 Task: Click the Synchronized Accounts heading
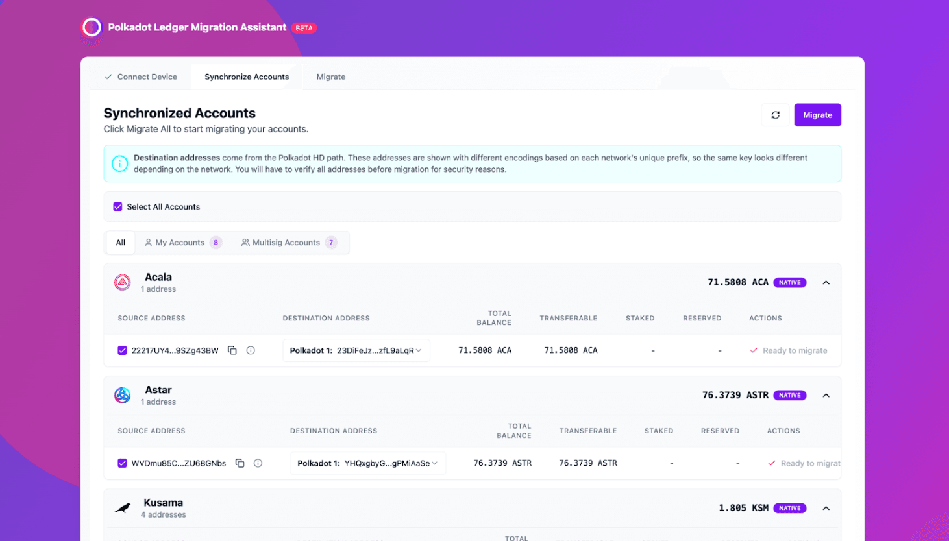(x=180, y=113)
